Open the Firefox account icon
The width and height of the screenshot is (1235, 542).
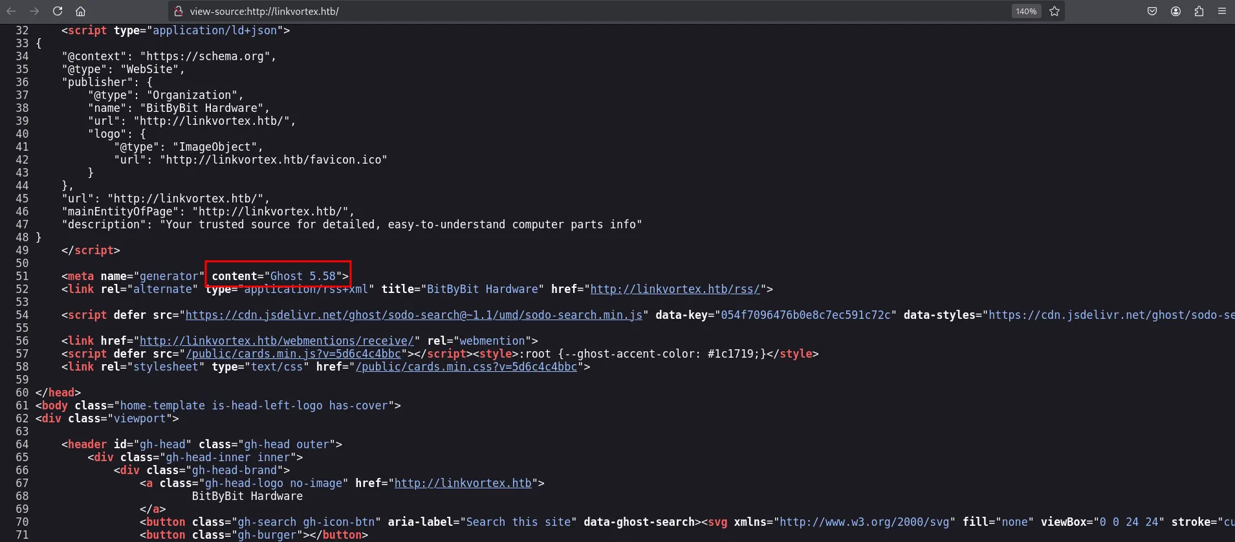1175,11
